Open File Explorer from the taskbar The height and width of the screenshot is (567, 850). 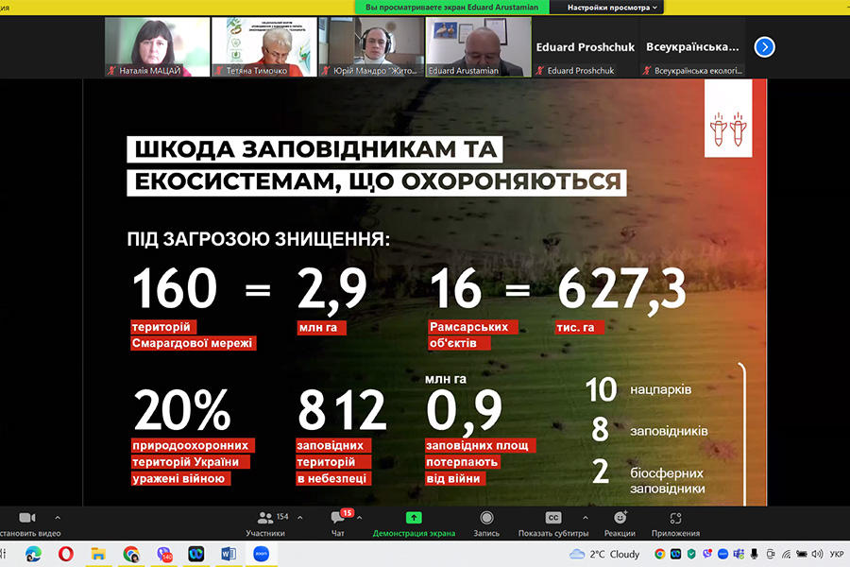(98, 554)
